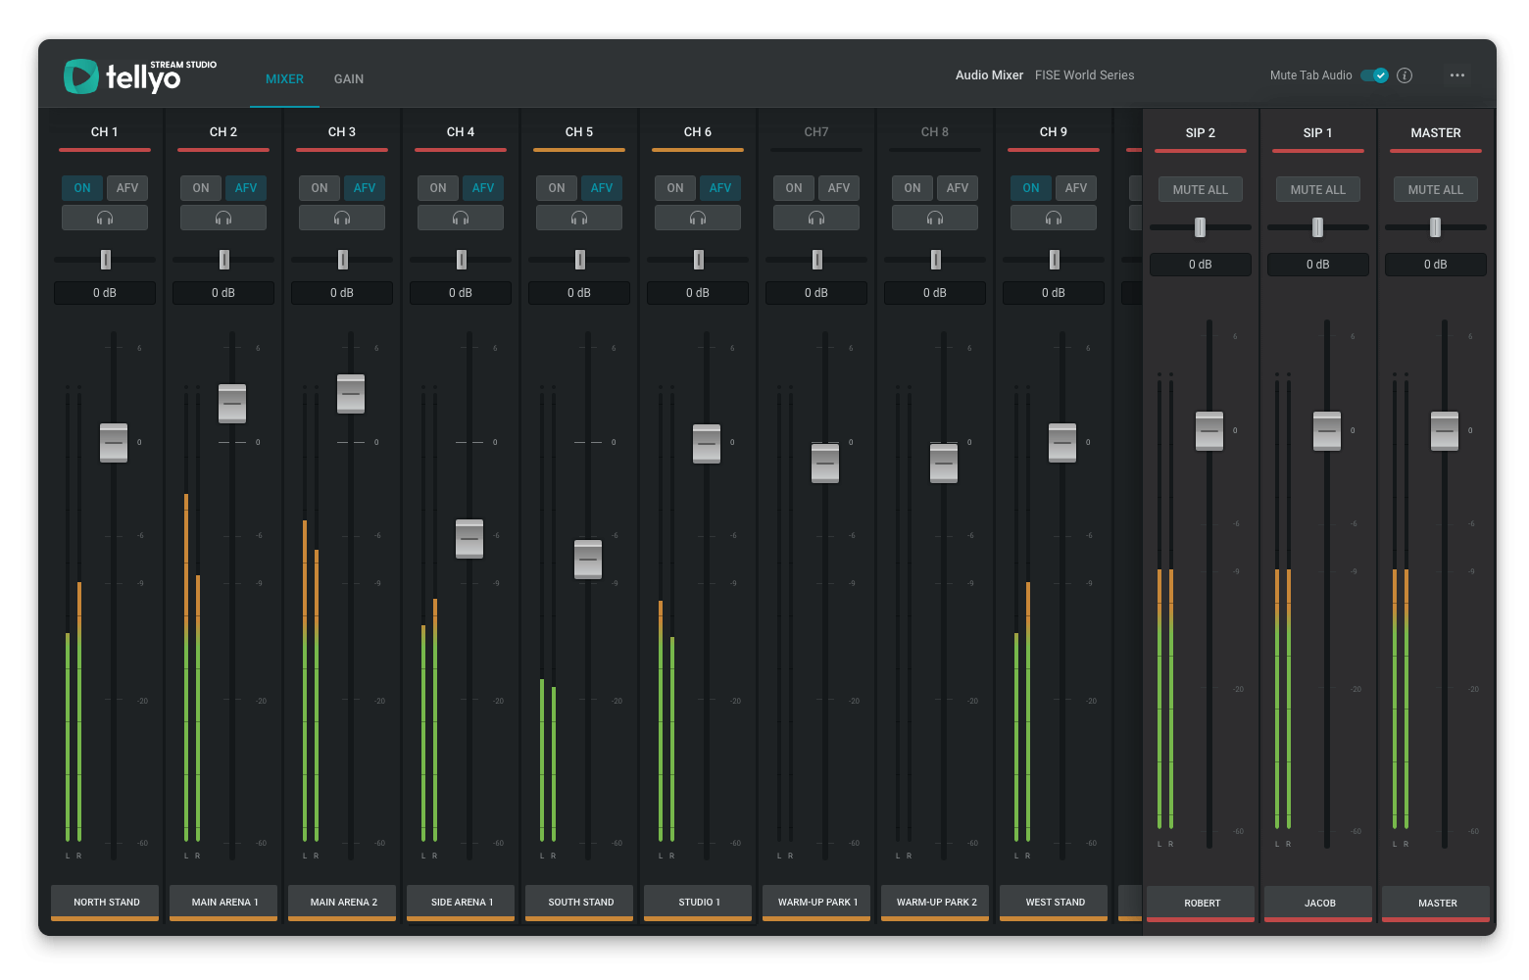The height and width of the screenshot is (980, 1529).
Task: Select the WARM-UP PARK 1 channel label
Action: [x=817, y=903]
